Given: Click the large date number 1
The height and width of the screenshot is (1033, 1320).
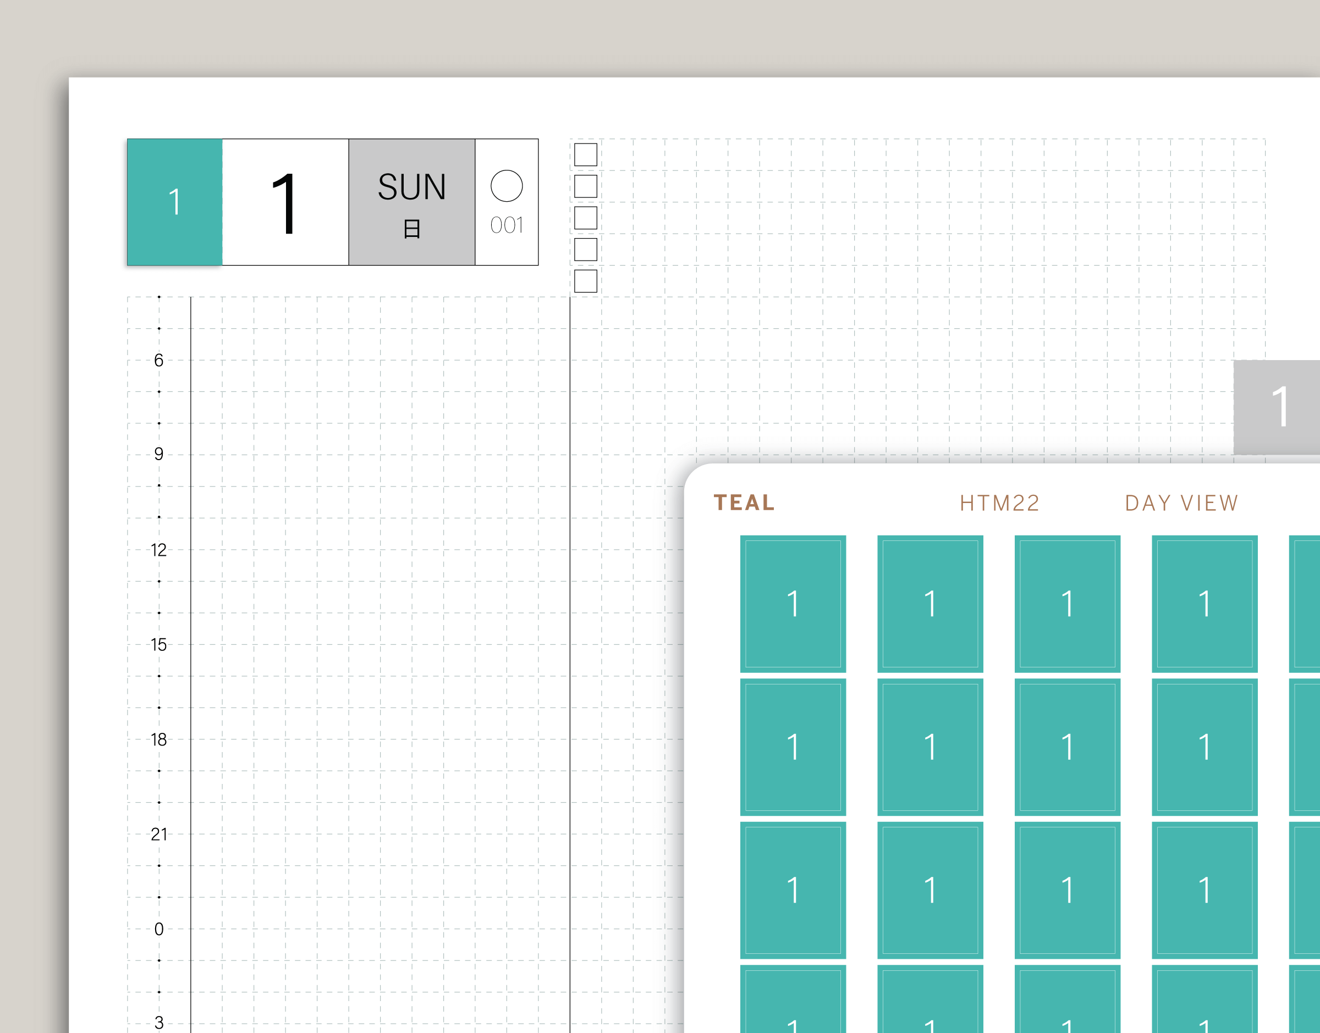Looking at the screenshot, I should pyautogui.click(x=284, y=202).
